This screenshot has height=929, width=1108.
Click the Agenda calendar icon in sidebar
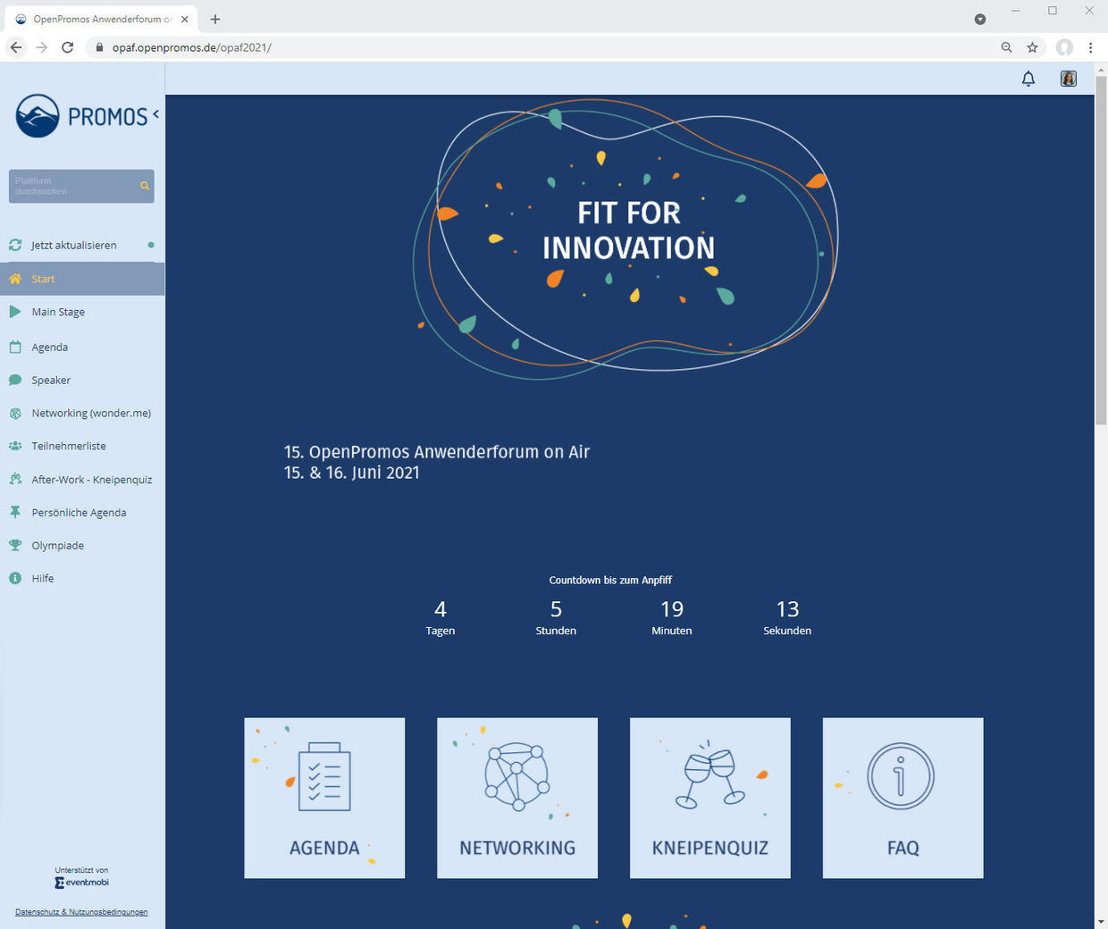coord(15,347)
